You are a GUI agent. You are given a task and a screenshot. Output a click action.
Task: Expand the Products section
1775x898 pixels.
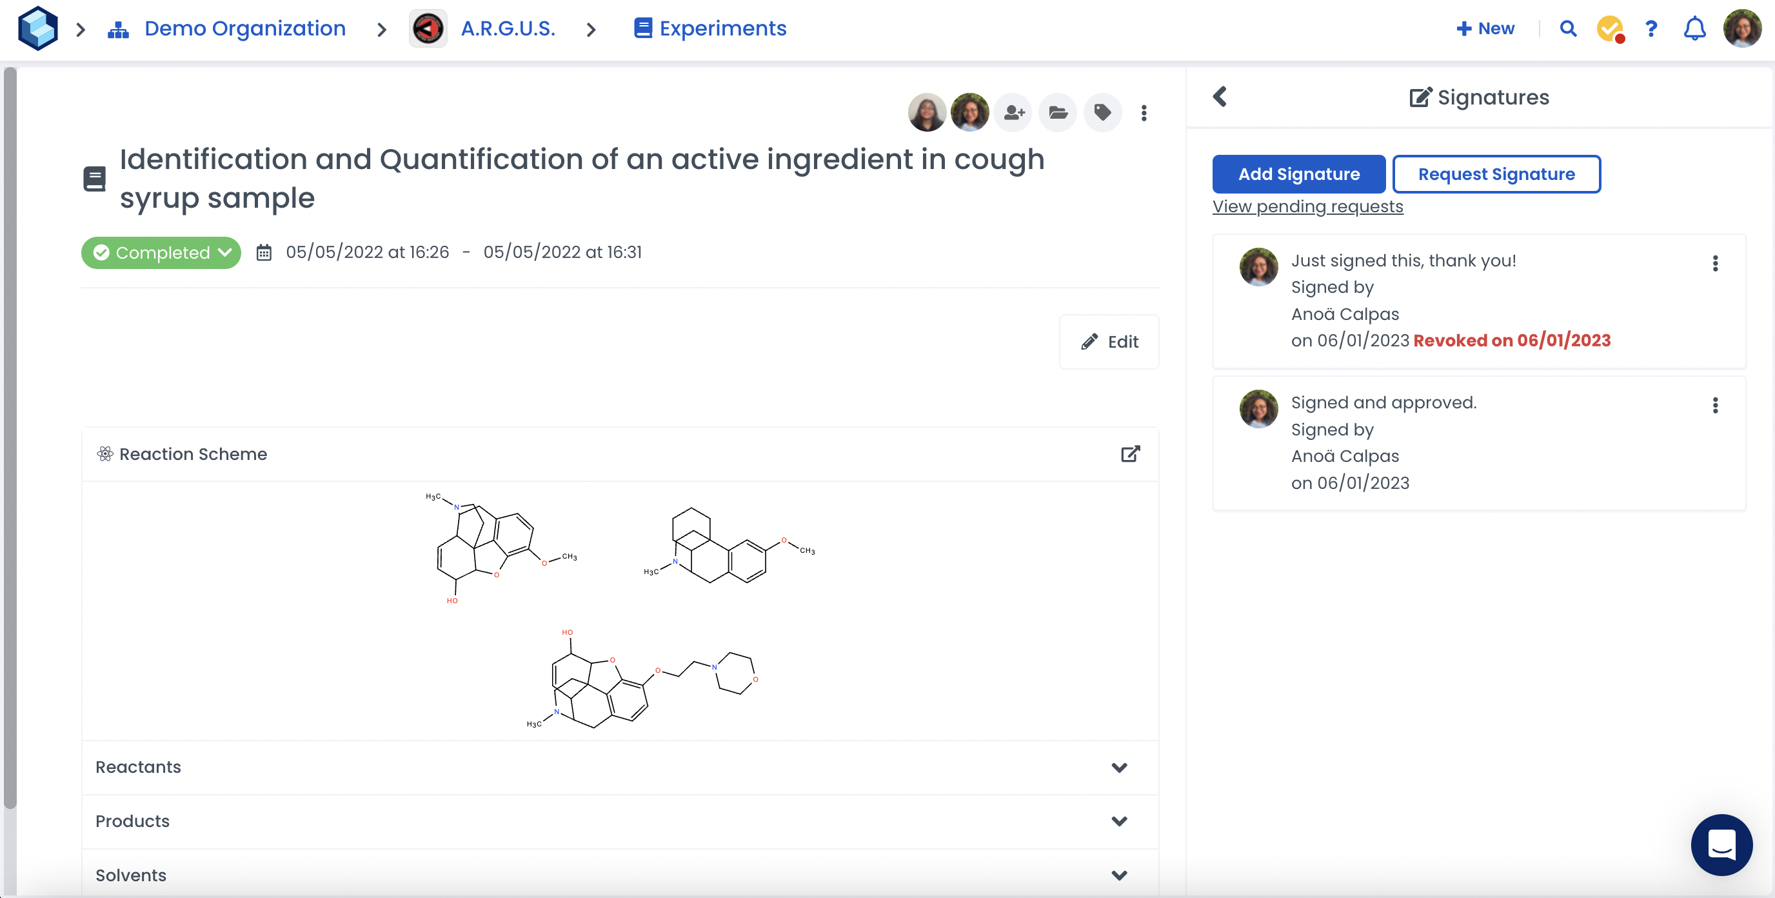click(1119, 821)
